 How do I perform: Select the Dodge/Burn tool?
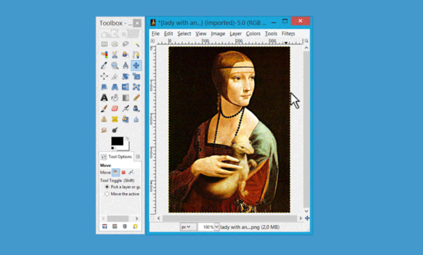pos(115,130)
